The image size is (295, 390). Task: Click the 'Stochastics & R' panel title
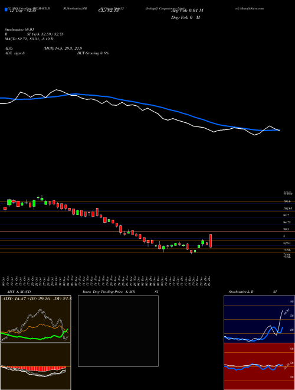coord(241,292)
